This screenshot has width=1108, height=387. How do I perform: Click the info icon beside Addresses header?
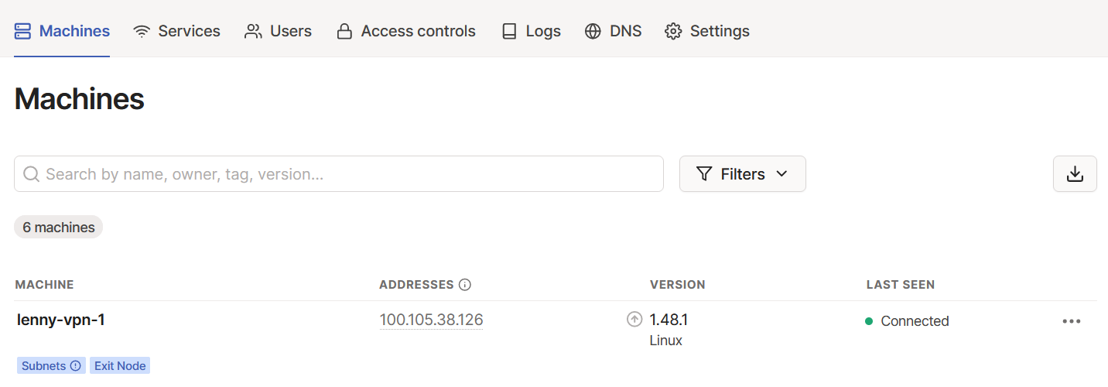tap(465, 285)
